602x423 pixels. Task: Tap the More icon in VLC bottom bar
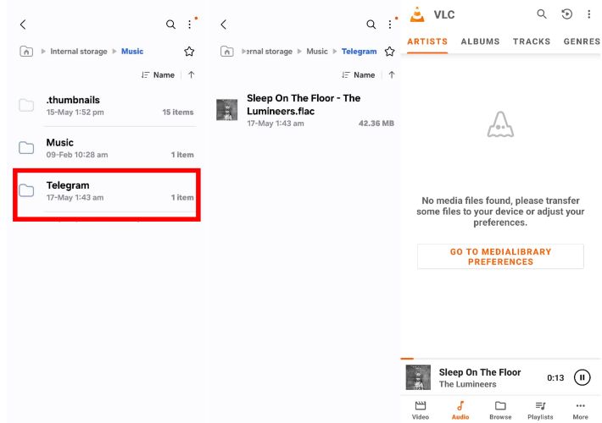tap(580, 409)
